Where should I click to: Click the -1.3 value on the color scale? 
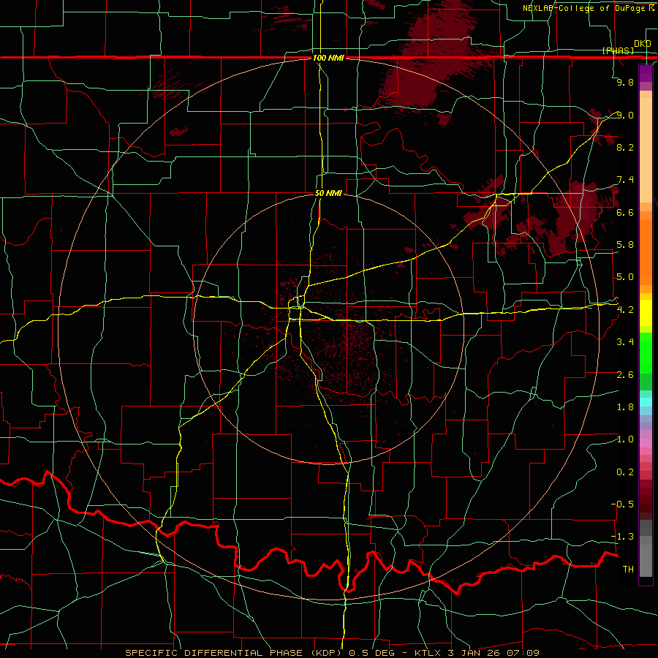coord(622,537)
